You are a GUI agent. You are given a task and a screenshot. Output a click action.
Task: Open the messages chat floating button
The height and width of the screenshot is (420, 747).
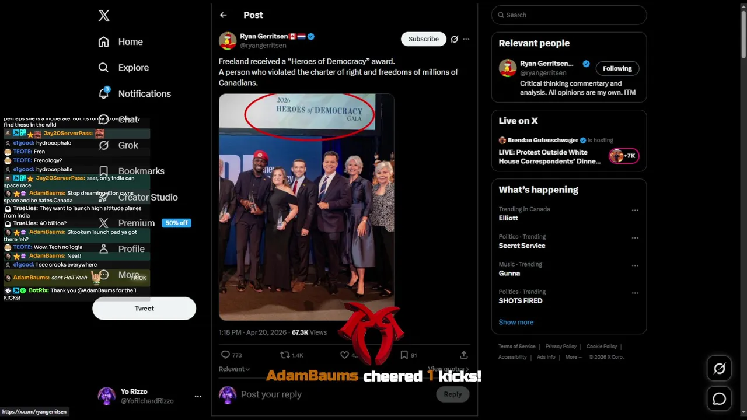(x=719, y=398)
